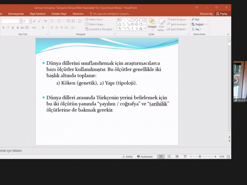Open the Şekil Efektleri menu
This screenshot has height=185, width=247.
tap(177, 29)
